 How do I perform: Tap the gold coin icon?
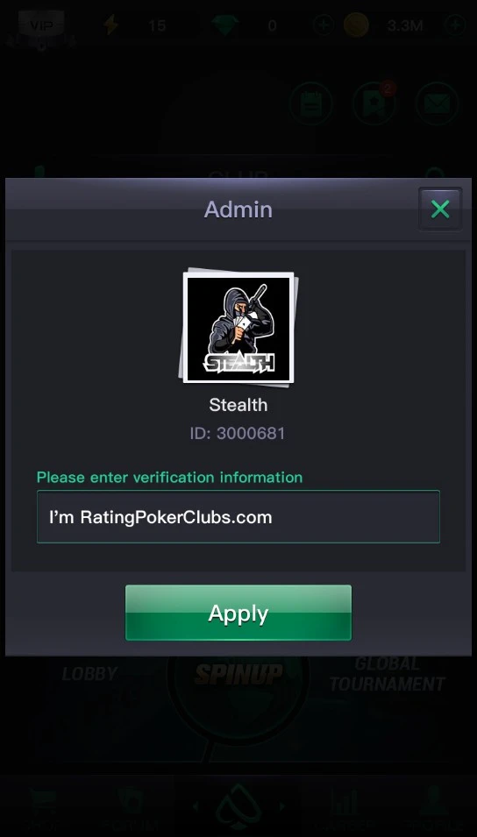point(356,25)
